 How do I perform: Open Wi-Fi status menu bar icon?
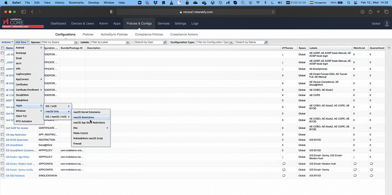tap(258, 2)
